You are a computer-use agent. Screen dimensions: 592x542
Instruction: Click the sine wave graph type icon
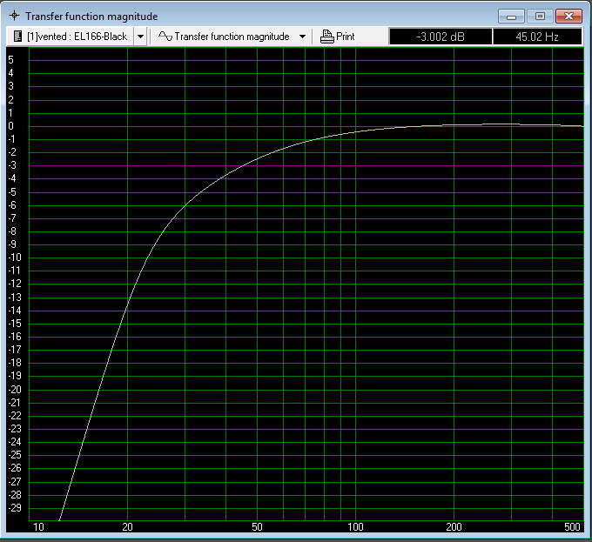pyautogui.click(x=165, y=37)
